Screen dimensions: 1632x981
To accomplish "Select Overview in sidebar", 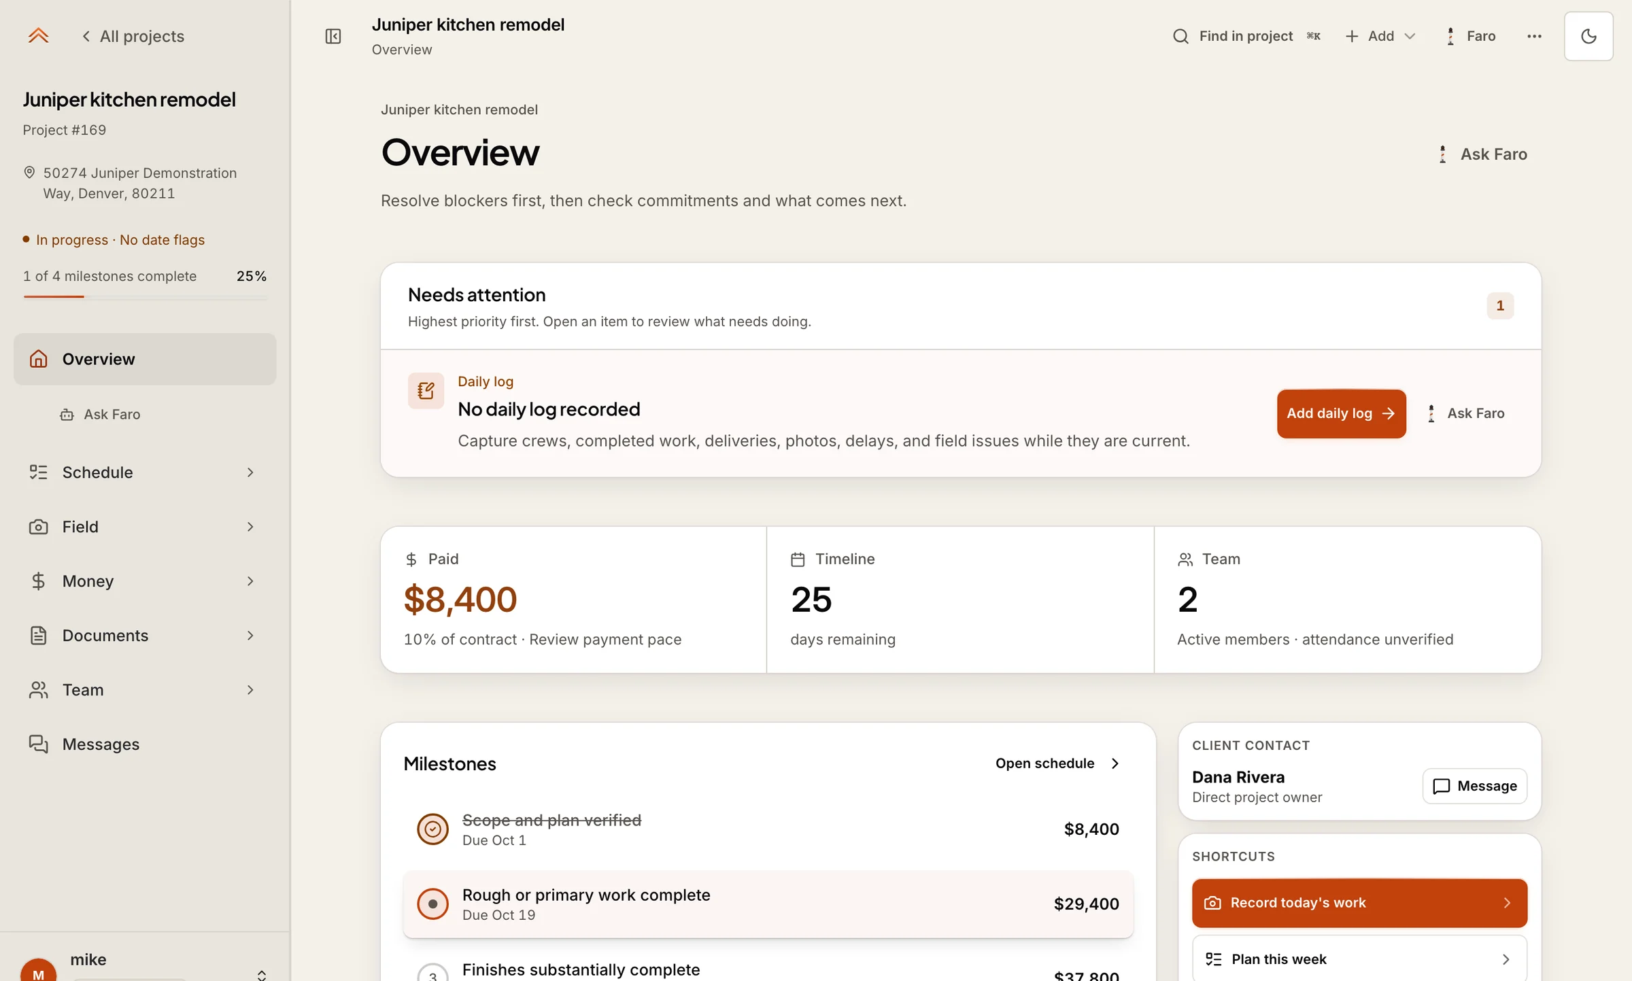I will click(145, 359).
